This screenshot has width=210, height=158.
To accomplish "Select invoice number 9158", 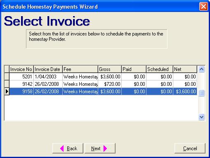I will (21, 92).
